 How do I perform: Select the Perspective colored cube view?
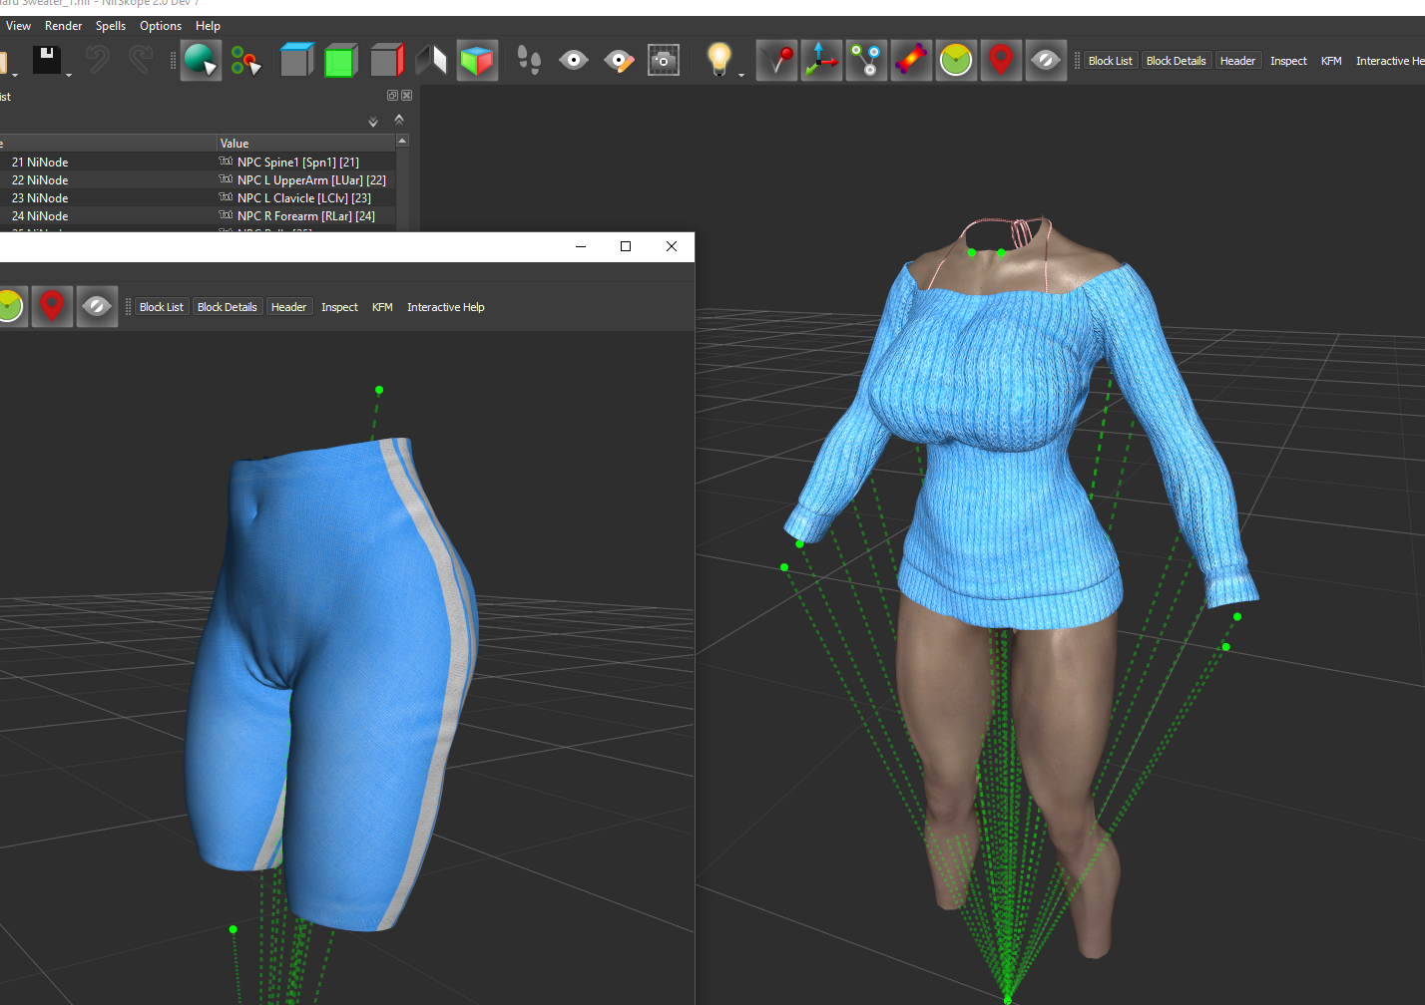point(477,61)
